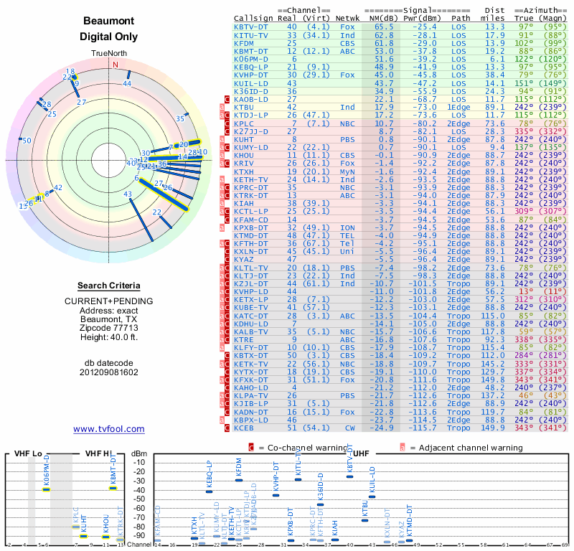Click the a warning icon beside KUHT
Image resolution: width=574 pixels, height=551 pixels.
[222, 139]
